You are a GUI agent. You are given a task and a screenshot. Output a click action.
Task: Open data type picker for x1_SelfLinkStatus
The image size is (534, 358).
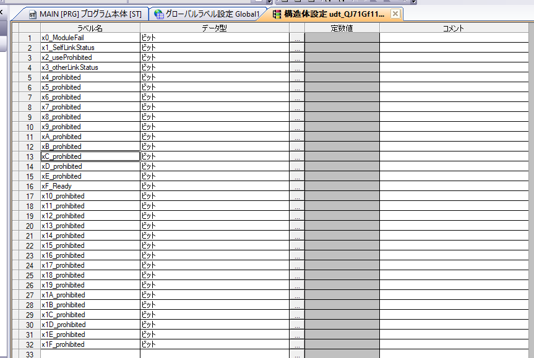(297, 48)
